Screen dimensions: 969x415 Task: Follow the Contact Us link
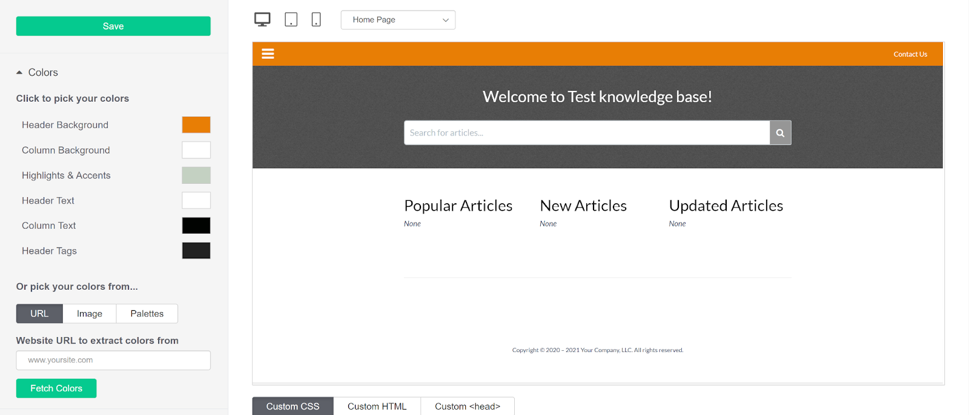[910, 54]
